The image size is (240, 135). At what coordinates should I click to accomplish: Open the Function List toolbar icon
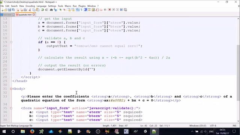point(97,10)
